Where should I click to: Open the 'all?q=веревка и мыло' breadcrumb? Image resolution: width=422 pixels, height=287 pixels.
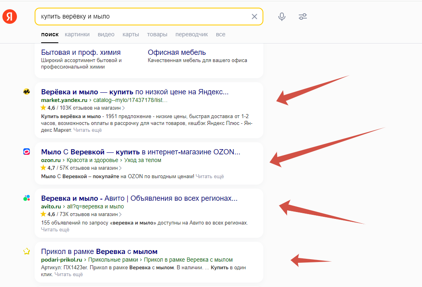pos(95,206)
